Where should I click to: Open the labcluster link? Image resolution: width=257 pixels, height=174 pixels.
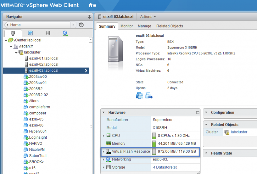click(239, 132)
